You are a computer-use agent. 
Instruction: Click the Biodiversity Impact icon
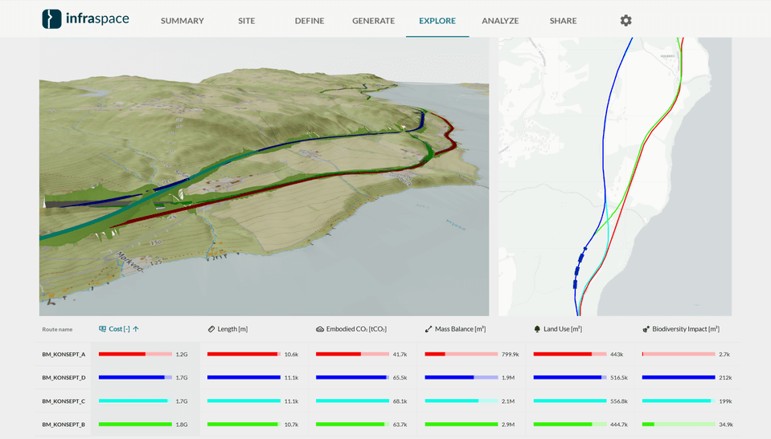[x=646, y=329]
